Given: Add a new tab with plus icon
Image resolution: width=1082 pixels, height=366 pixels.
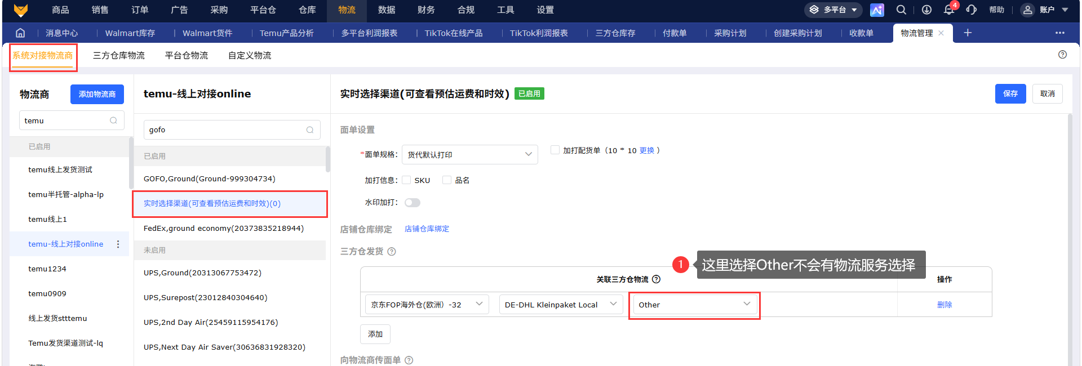Looking at the screenshot, I should pos(968,33).
